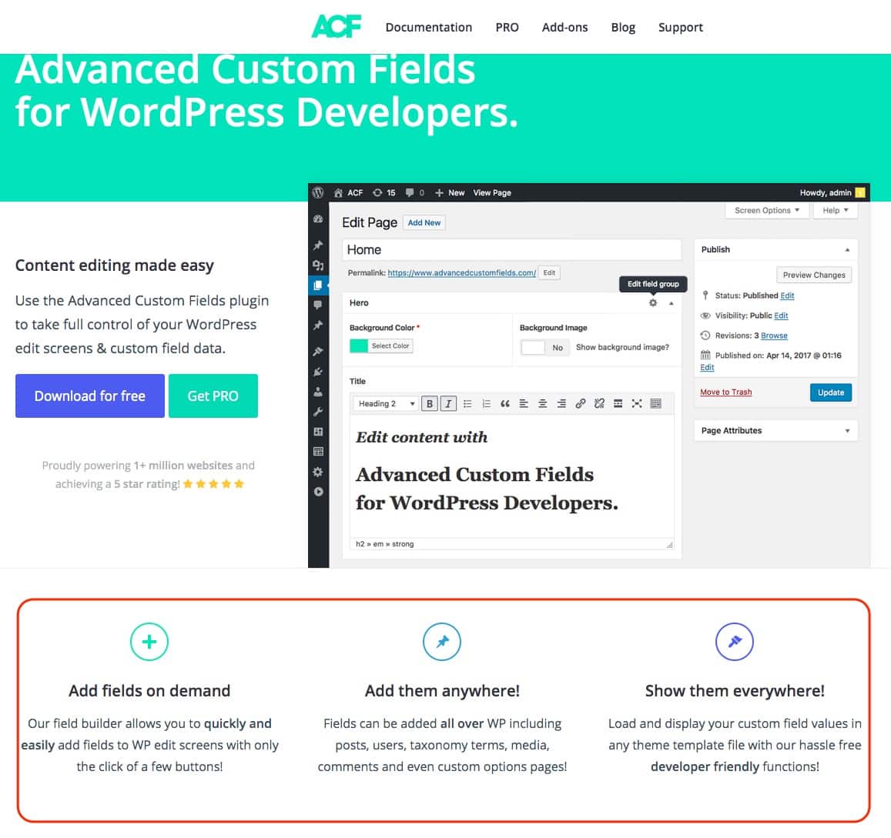The image size is (891, 838).
Task: Expand the Help dropdown
Action: pyautogui.click(x=836, y=211)
